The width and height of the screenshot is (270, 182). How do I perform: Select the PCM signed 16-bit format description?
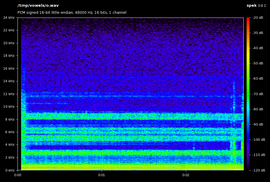[x=72, y=13]
